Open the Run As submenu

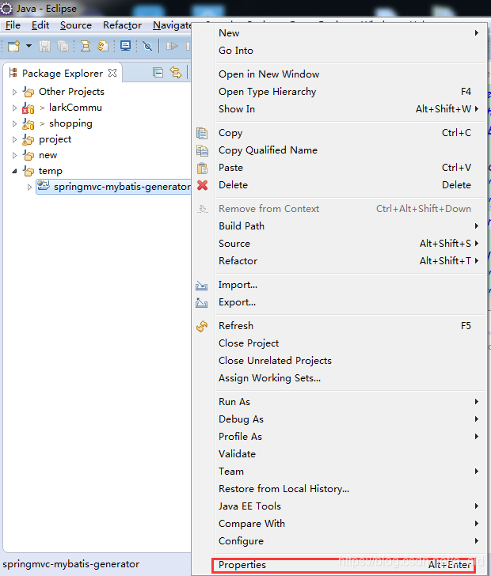[350, 402]
